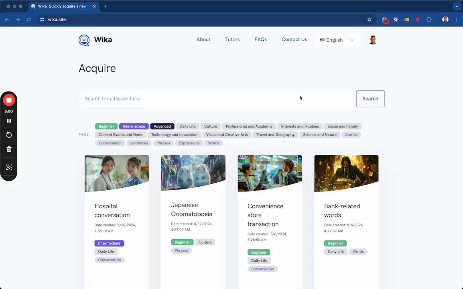This screenshot has height=289, width=463.
Task: Go back with the browser back arrow
Action: click(x=7, y=20)
